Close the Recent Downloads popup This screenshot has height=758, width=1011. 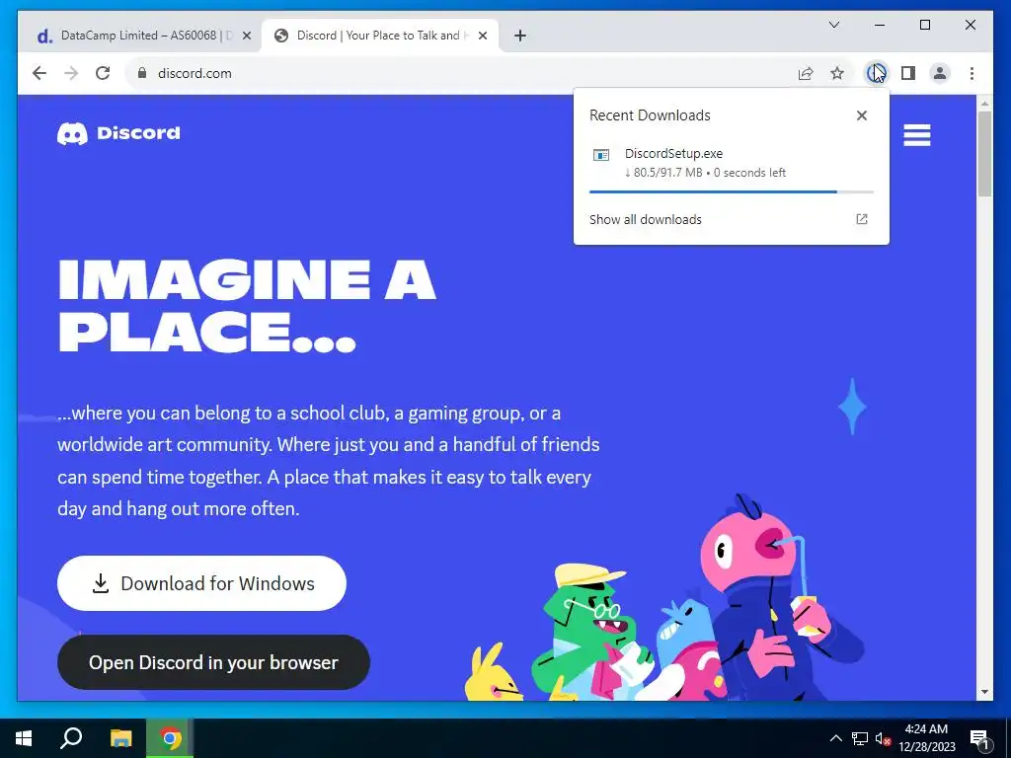point(861,115)
